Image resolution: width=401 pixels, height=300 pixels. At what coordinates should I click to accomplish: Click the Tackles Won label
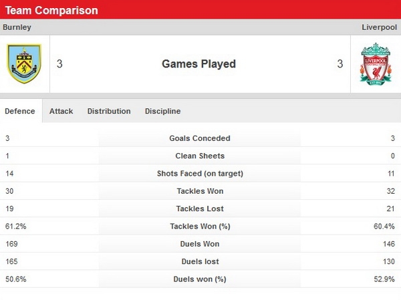coord(199,191)
